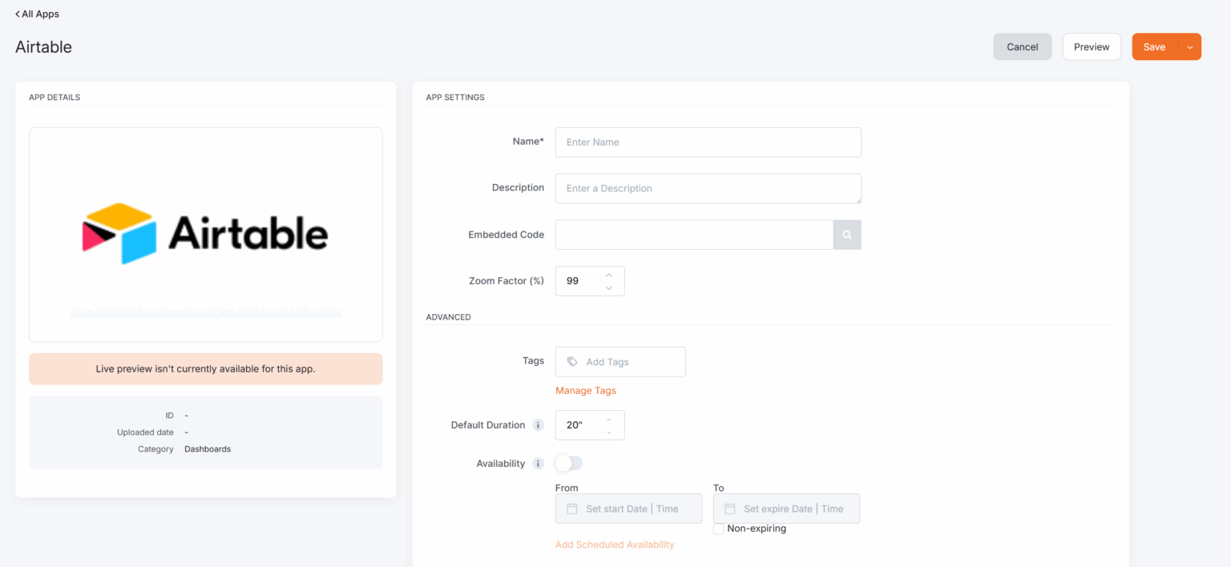Screen dimensions: 1231x567
Task: Open the calendar icon in the To date field
Action: 730,508
